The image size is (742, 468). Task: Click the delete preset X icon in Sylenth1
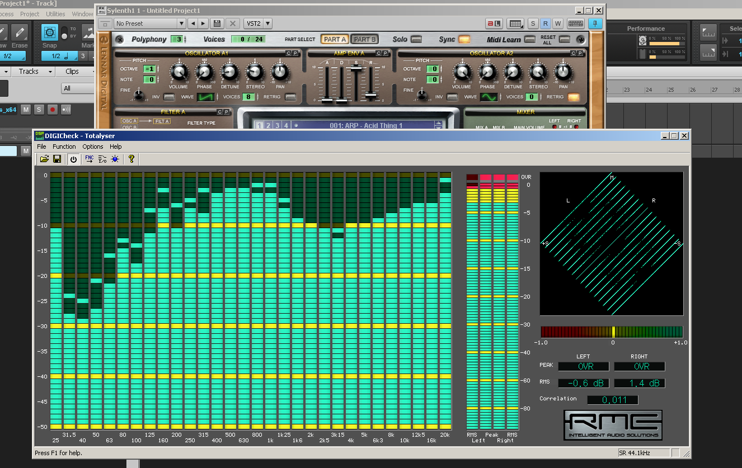233,23
